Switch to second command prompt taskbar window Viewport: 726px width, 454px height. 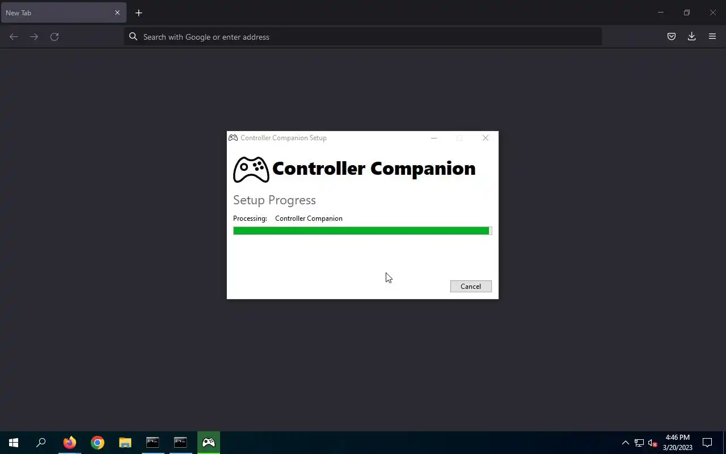180,443
